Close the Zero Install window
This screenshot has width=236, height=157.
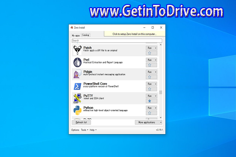[161, 27]
